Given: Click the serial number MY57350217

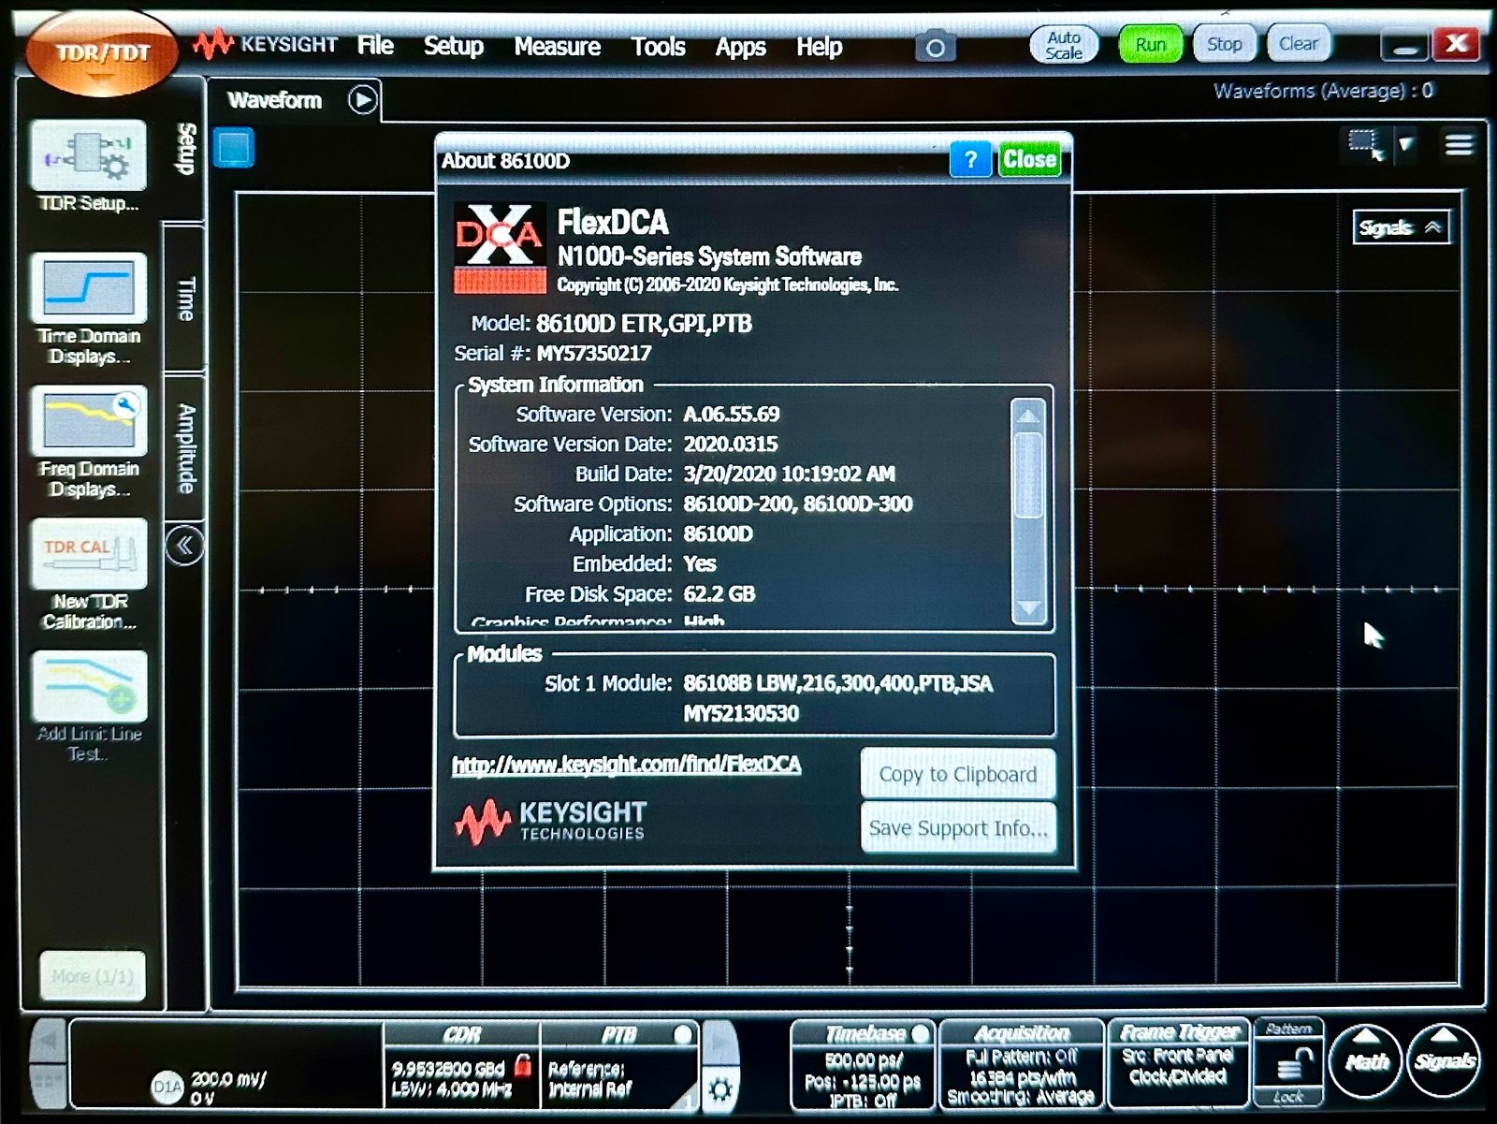Looking at the screenshot, I should pyautogui.click(x=594, y=354).
